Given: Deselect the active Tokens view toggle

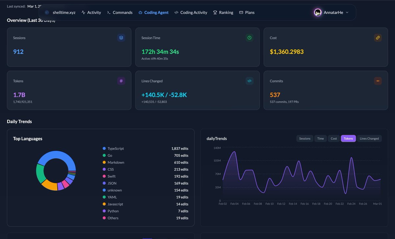Looking at the screenshot, I should (x=348, y=138).
